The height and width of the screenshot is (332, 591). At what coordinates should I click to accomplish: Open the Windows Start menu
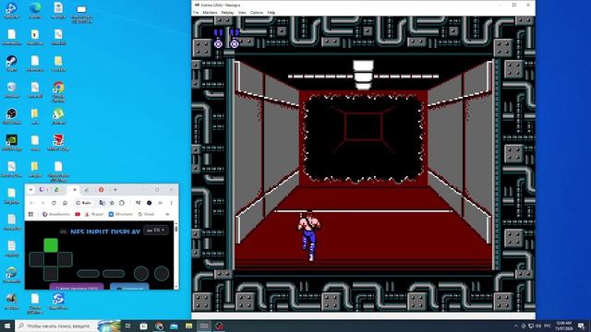(x=7, y=326)
